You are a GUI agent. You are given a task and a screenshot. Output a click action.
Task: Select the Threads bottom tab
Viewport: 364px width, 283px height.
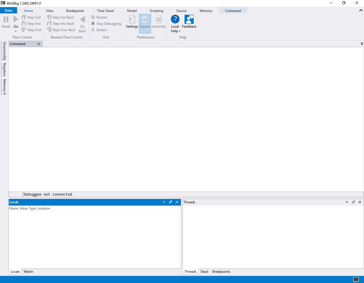191,272
